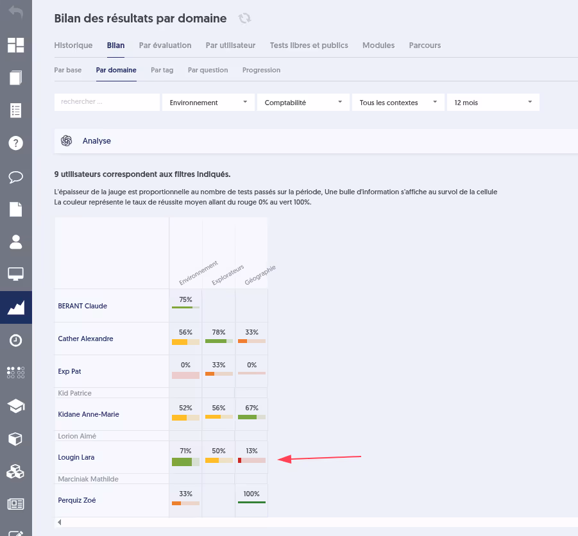Switch to the Par base sub-tab
Viewport: 578px width, 536px height.
point(68,70)
